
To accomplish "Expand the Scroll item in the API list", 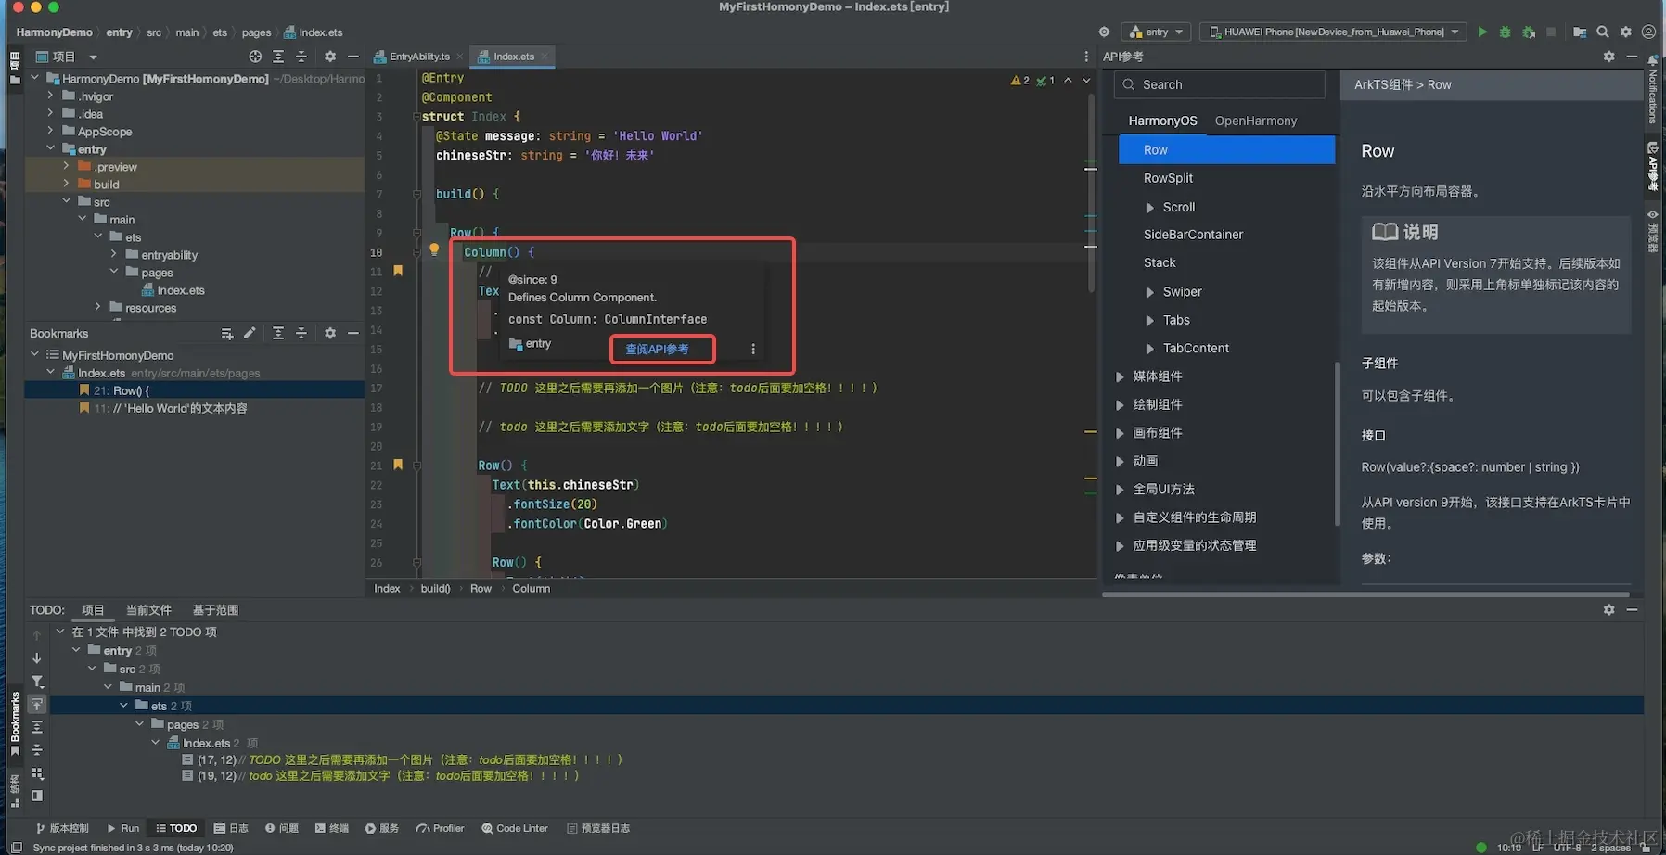I will pos(1150,208).
